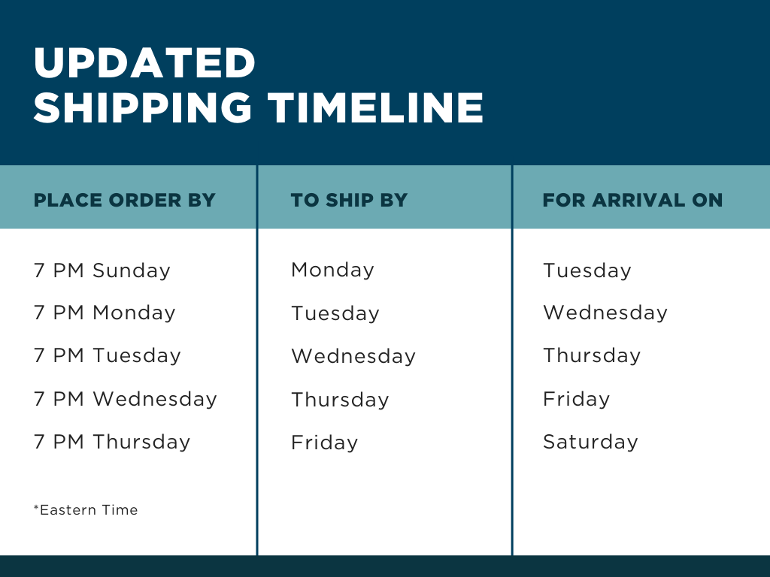This screenshot has width=770, height=577.
Task: Select Thursday in the To Ship By column
Action: click(340, 400)
